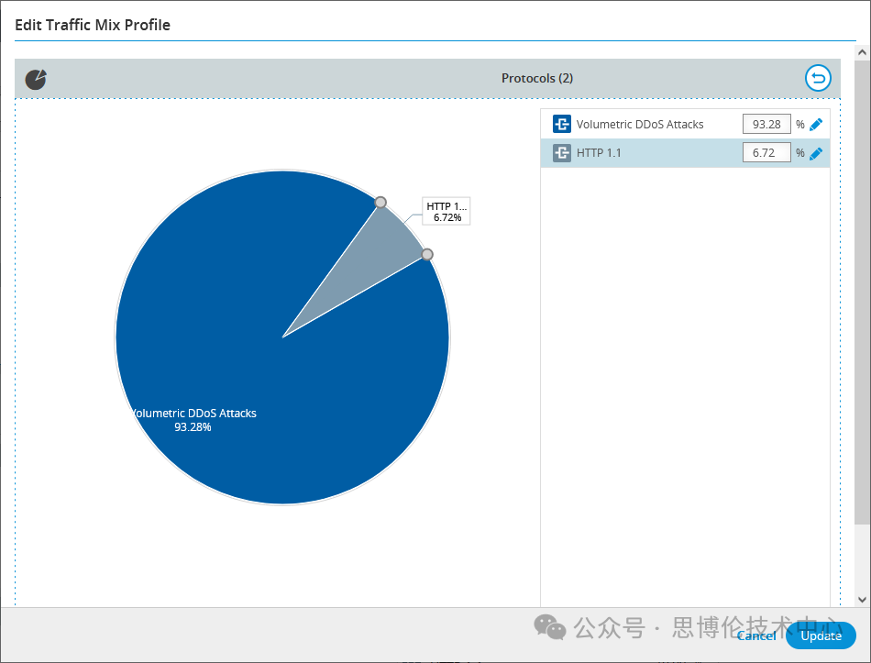The image size is (871, 663).
Task: Click the pie chart icon in Protocols header
Action: (36, 79)
